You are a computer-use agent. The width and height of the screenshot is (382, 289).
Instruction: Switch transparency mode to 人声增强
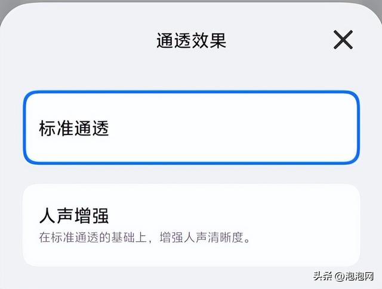[191, 225]
